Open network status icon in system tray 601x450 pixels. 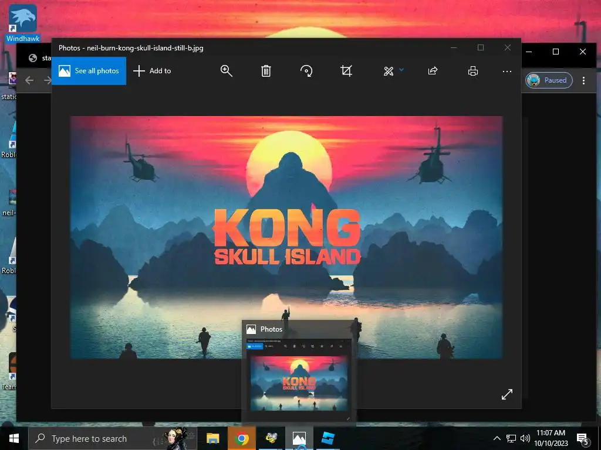tap(511, 438)
